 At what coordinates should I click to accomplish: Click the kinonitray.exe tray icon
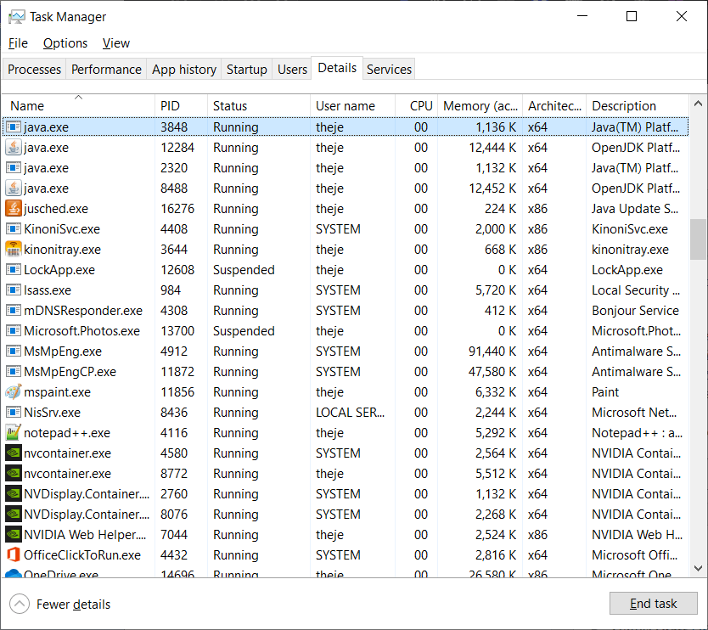point(14,250)
